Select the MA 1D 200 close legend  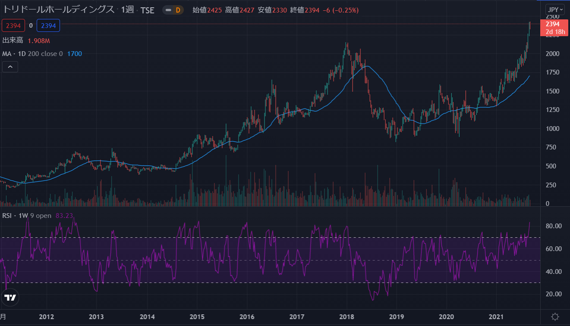pyautogui.click(x=33, y=54)
